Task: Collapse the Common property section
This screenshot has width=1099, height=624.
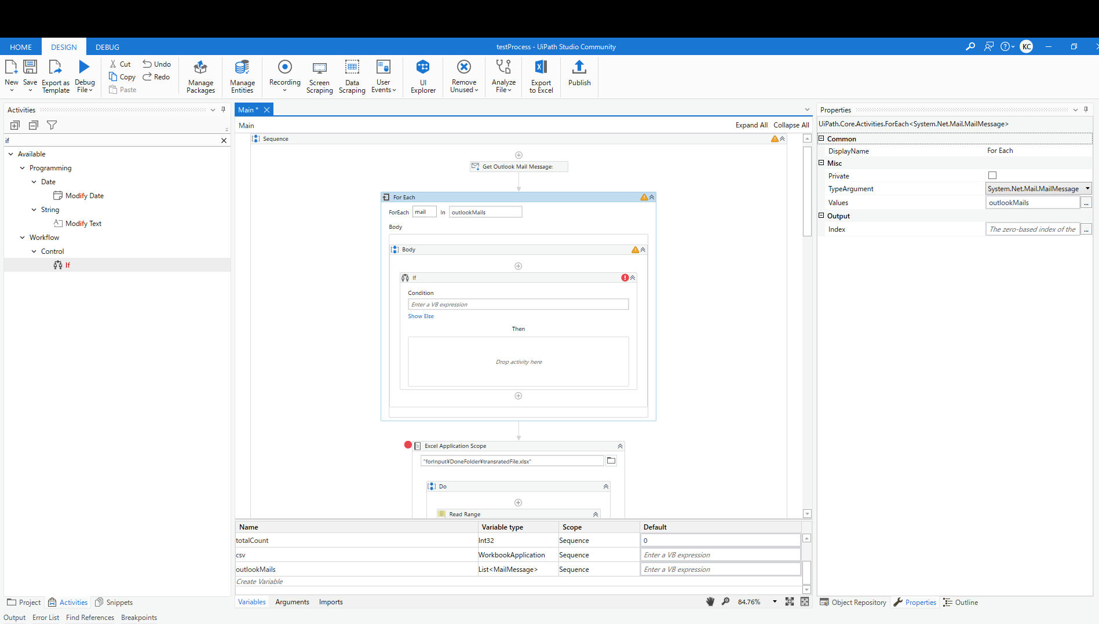Action: pos(821,138)
